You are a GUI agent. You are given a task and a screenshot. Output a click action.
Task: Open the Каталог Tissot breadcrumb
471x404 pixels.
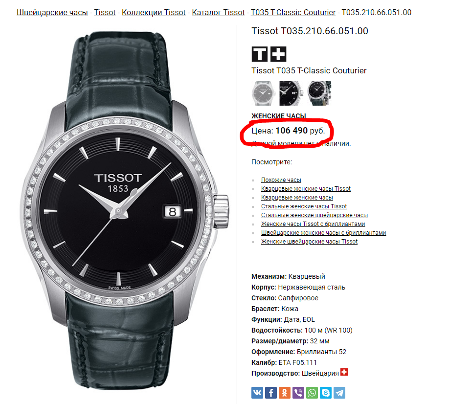pos(218,12)
